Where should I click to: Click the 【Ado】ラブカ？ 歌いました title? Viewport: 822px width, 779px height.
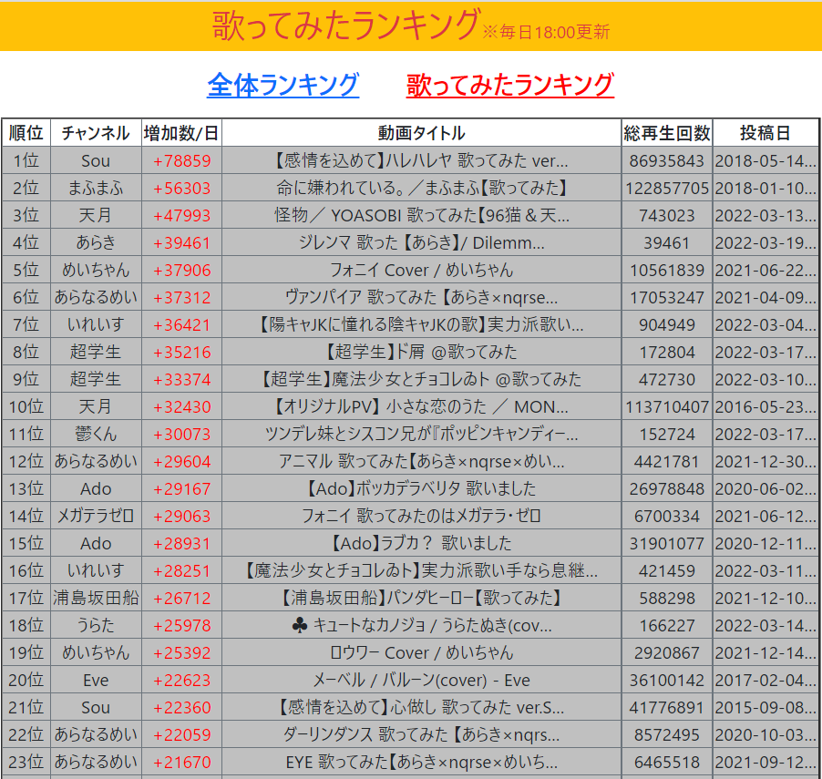pos(422,543)
